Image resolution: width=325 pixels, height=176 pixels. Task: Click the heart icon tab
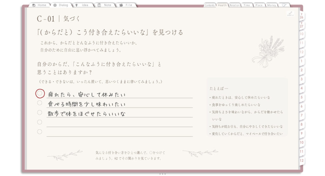(284, 5)
